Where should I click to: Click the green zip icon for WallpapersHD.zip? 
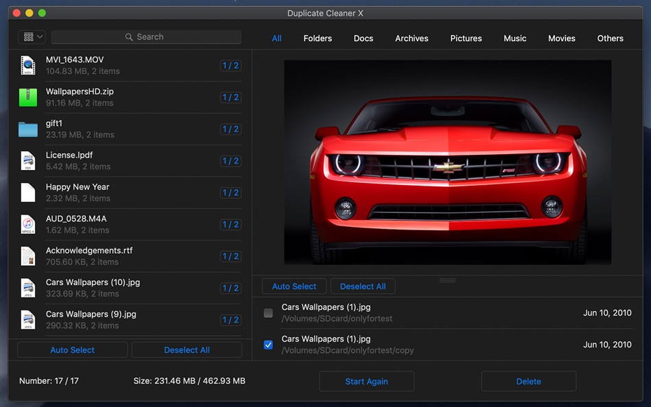click(28, 97)
